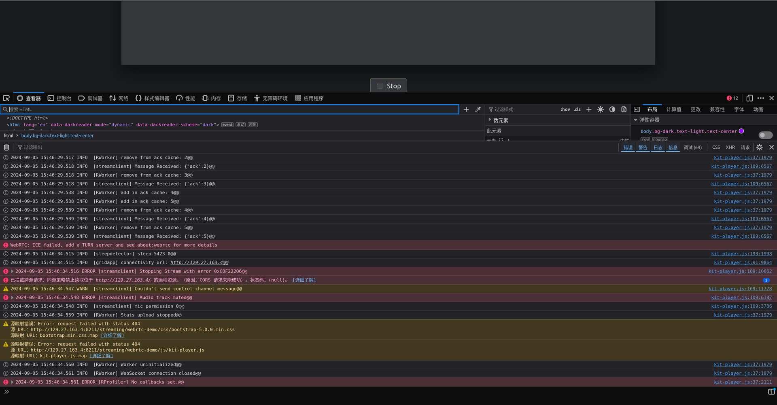
Task: Collapse the 弹性容器 flex container section
Action: 635,120
